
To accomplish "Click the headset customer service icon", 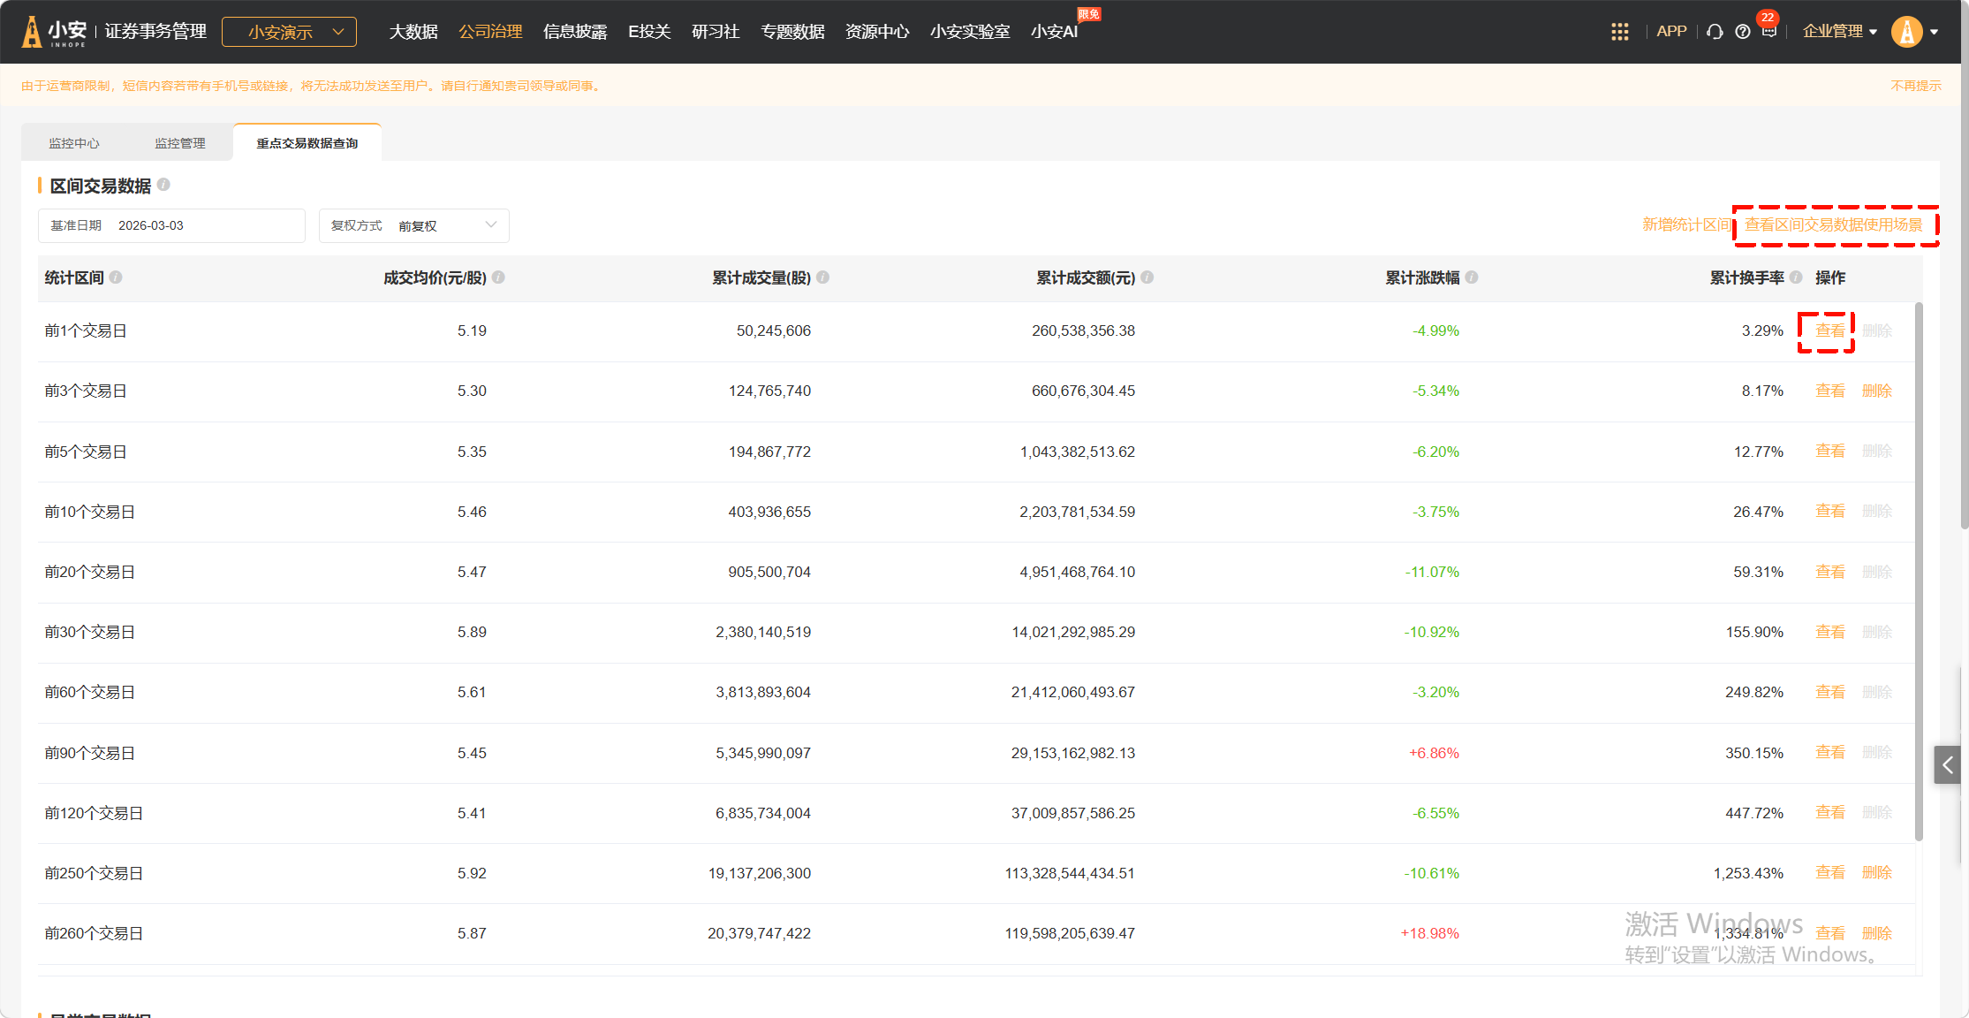I will tap(1715, 32).
